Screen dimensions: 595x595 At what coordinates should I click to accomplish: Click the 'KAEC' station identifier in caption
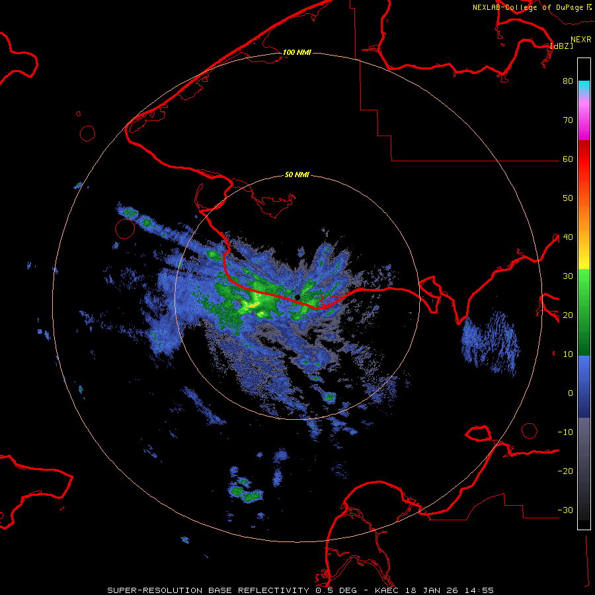387,590
